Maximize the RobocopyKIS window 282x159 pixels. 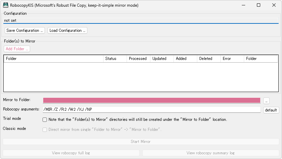pyautogui.click(x=258, y=5)
